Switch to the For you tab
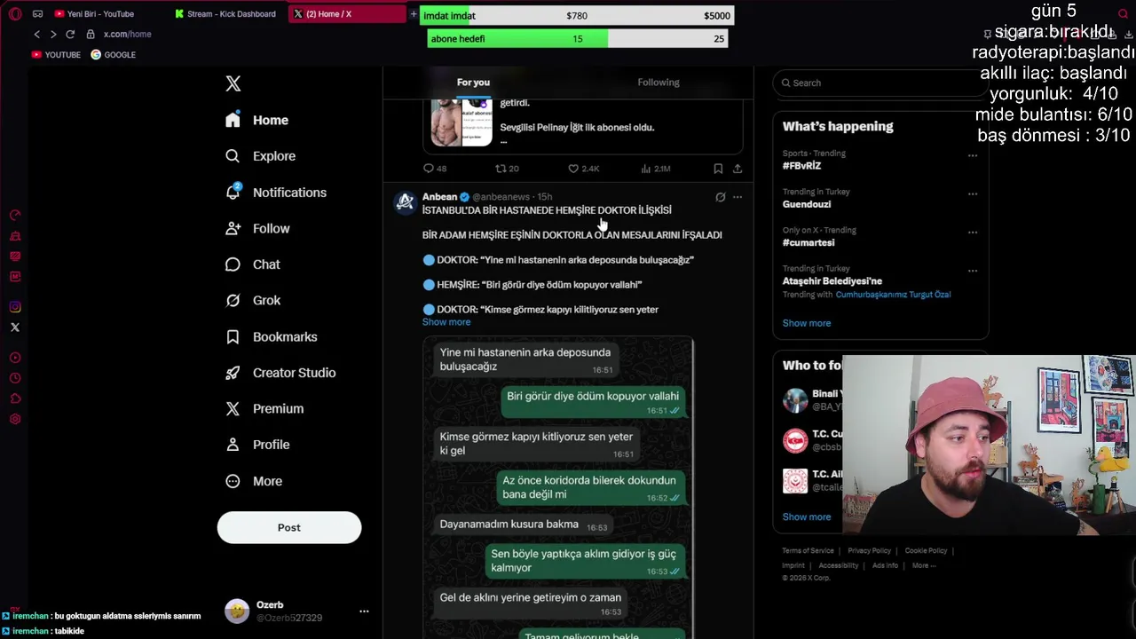1136x639 pixels. coord(473,83)
